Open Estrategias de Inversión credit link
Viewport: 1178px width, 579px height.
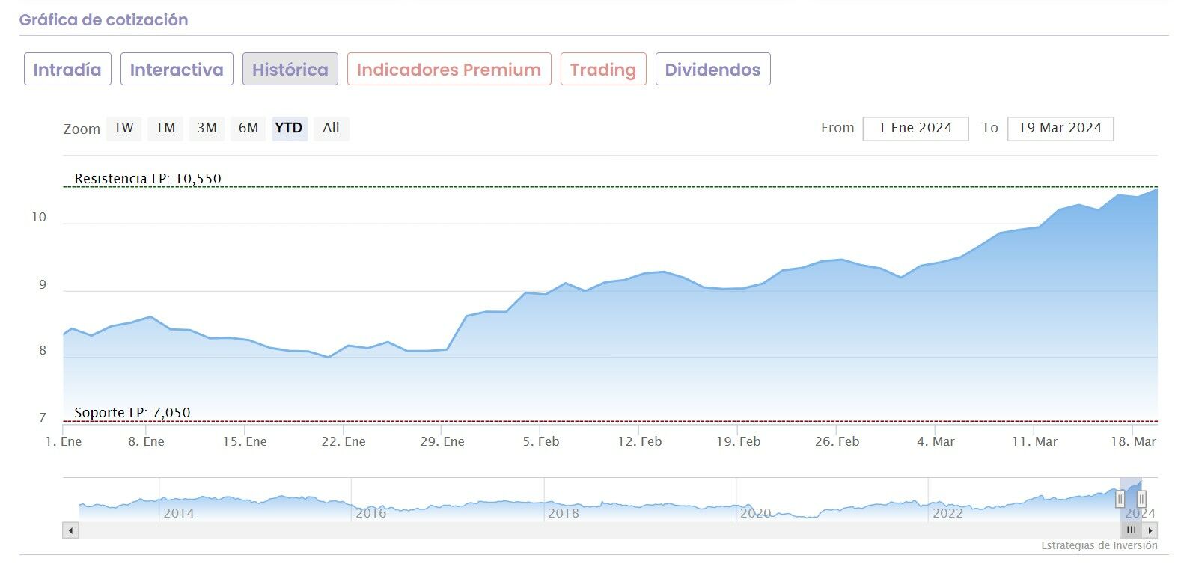[1099, 546]
